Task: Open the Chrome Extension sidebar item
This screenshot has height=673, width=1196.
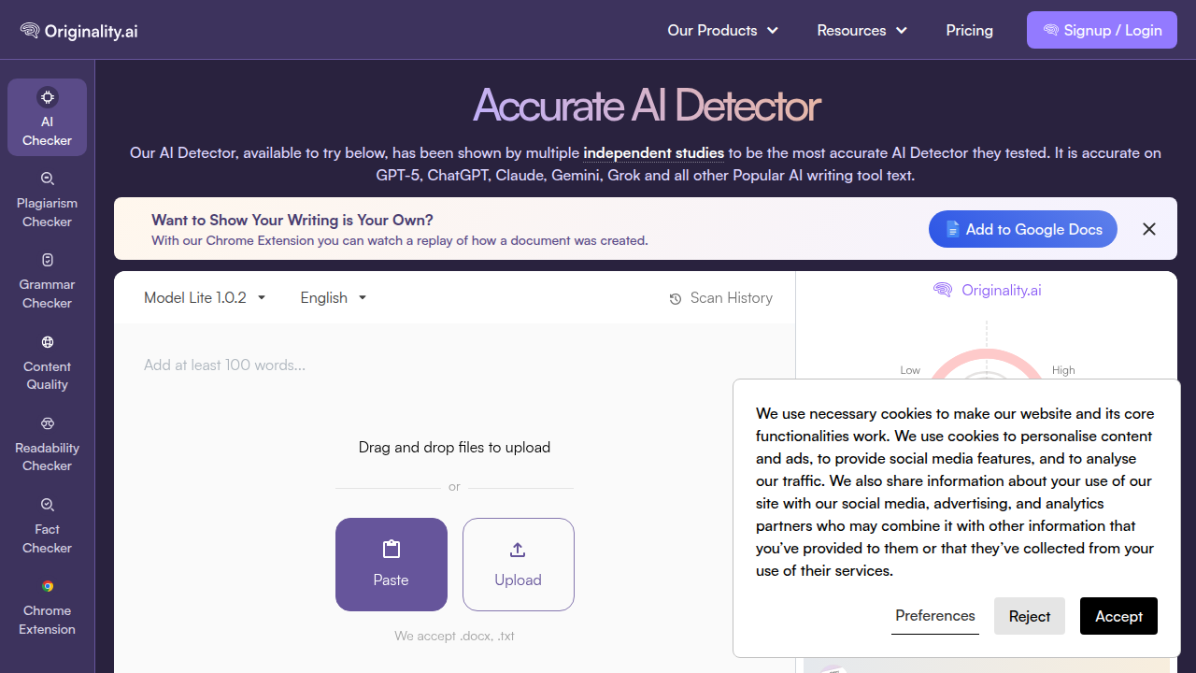Action: [47, 608]
